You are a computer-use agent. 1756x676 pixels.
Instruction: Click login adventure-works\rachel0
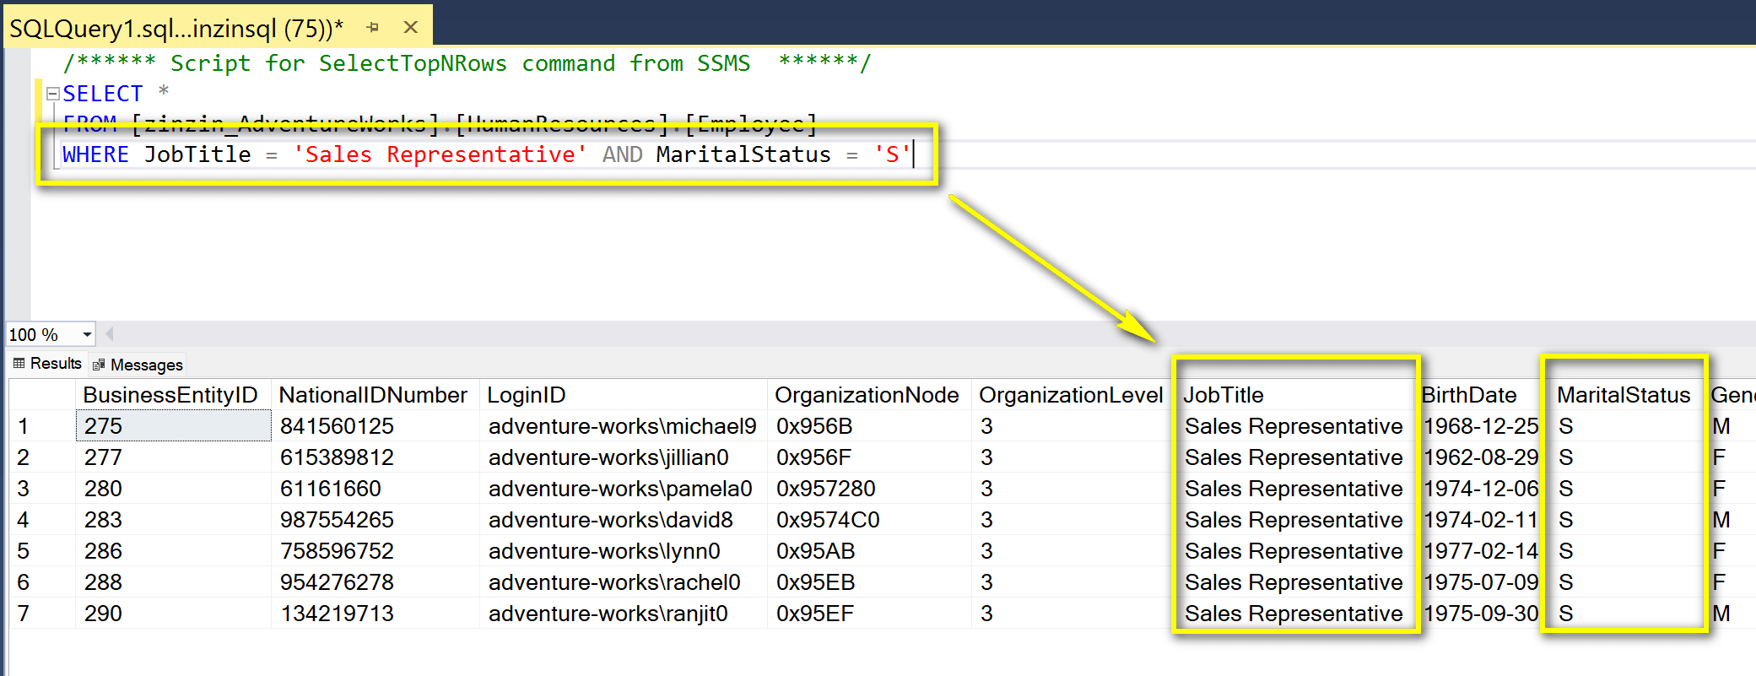[x=624, y=582]
